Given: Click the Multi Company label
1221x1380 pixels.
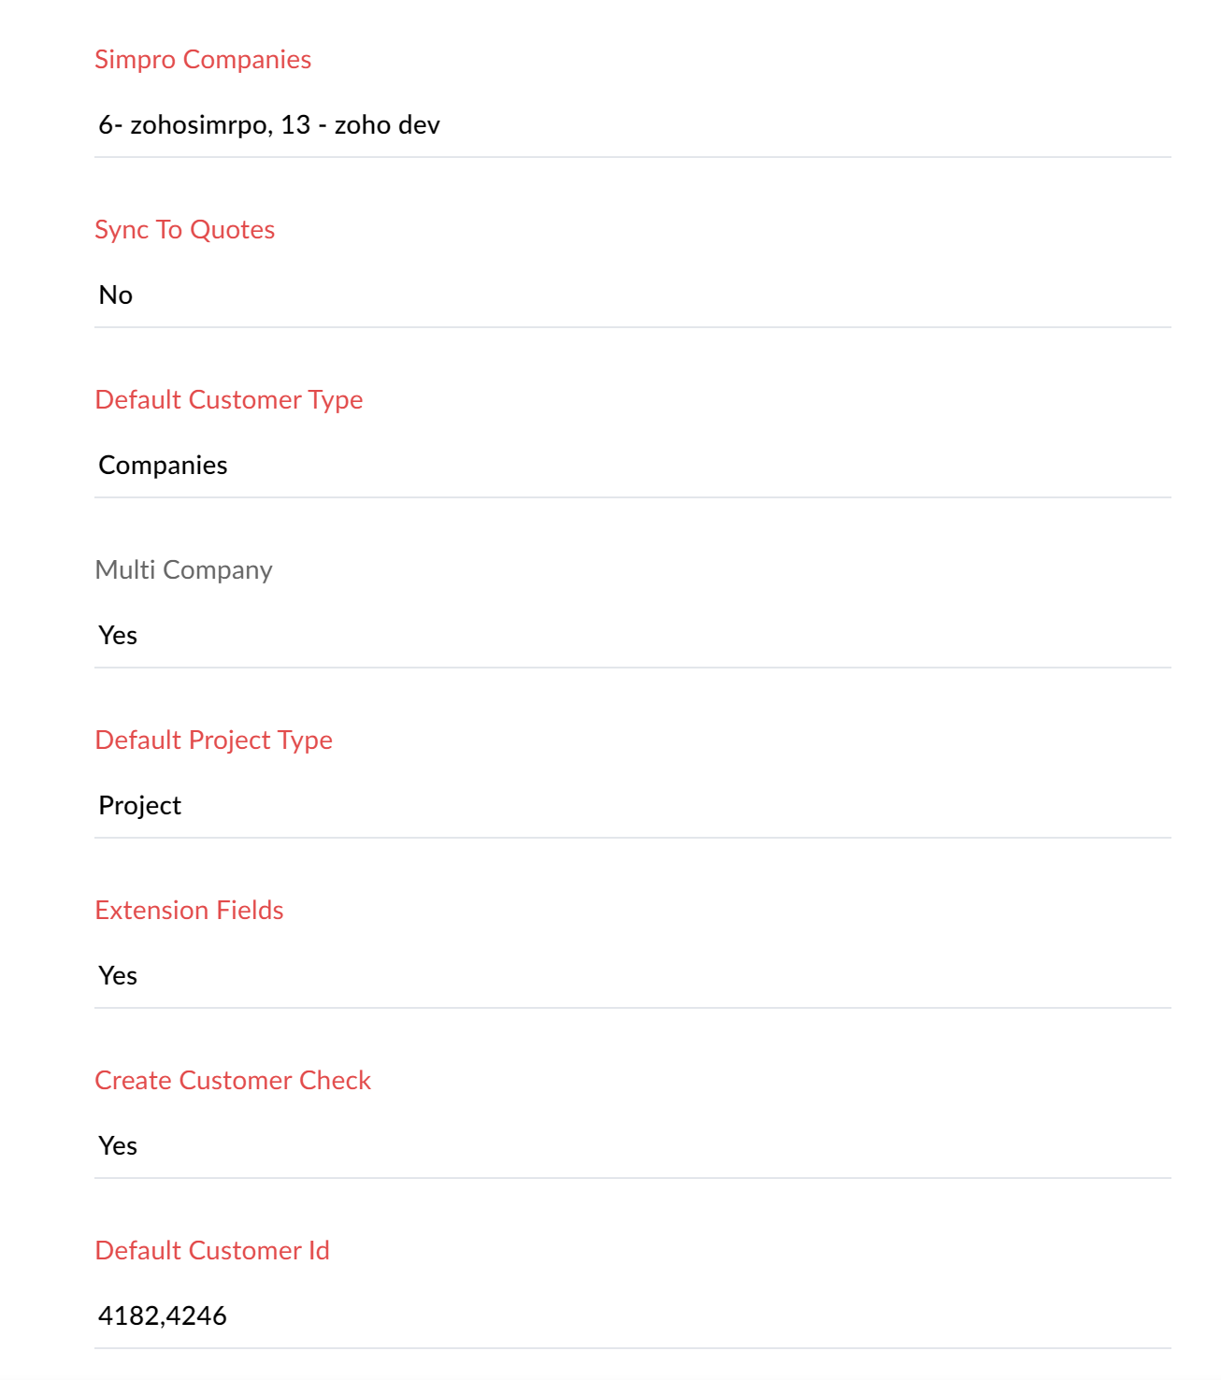Looking at the screenshot, I should [184, 570].
